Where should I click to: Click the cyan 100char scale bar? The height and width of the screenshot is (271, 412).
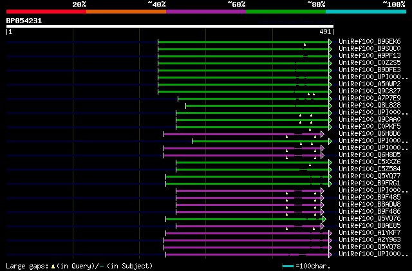pyautogui.click(x=288, y=266)
